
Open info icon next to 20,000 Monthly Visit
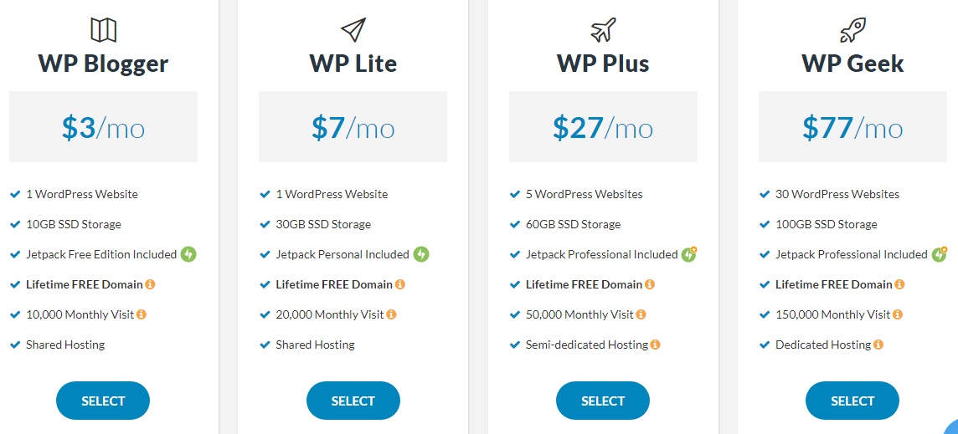391,314
